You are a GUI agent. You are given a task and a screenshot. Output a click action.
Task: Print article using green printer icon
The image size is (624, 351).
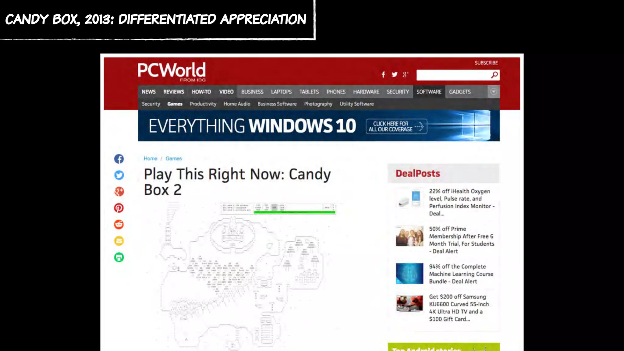click(x=119, y=257)
